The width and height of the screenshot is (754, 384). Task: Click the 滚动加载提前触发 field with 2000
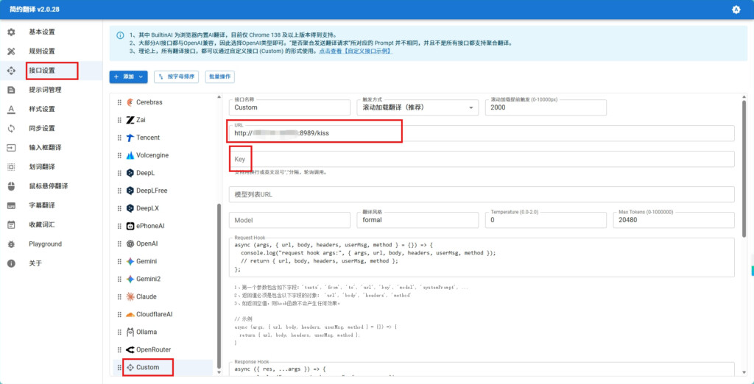pos(546,107)
